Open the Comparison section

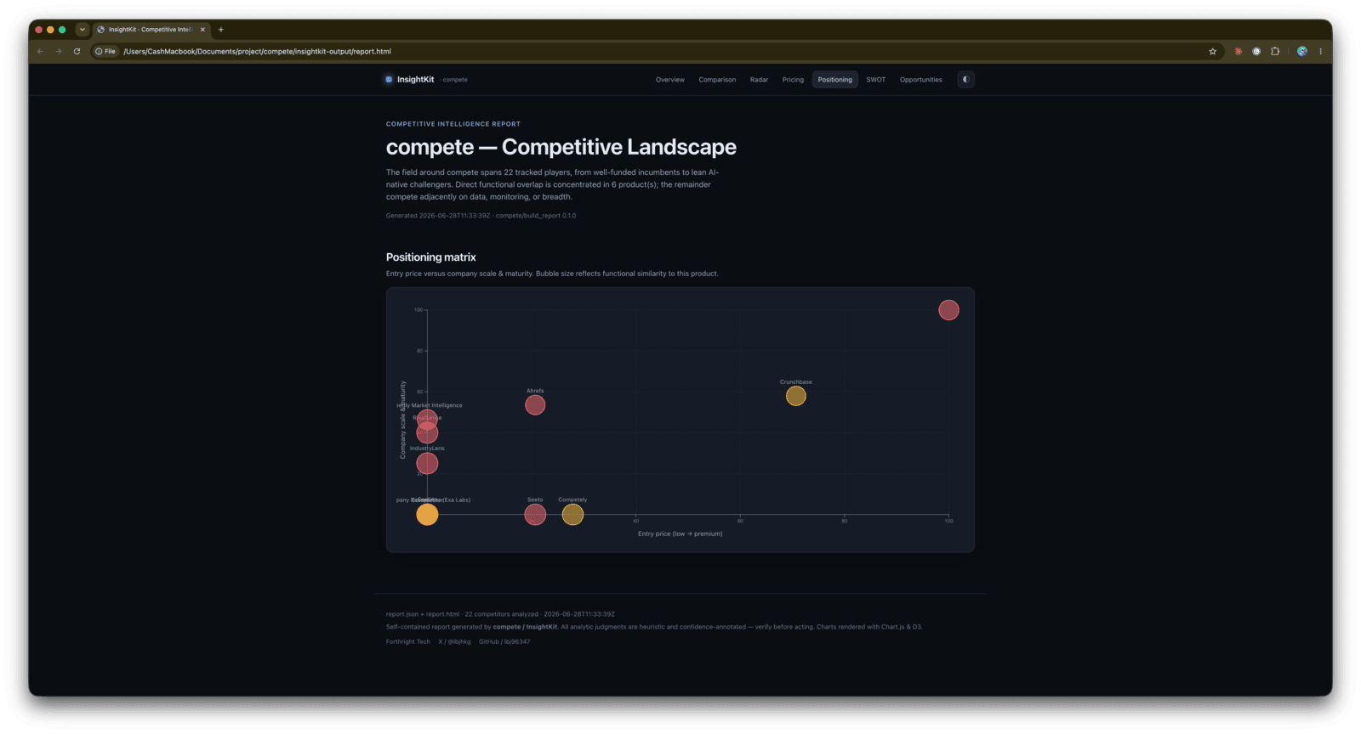coord(717,80)
